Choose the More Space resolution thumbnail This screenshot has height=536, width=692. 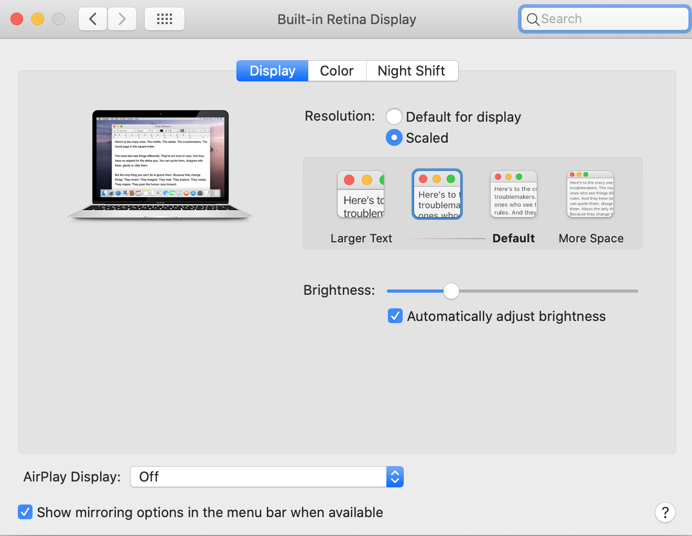pyautogui.click(x=590, y=194)
